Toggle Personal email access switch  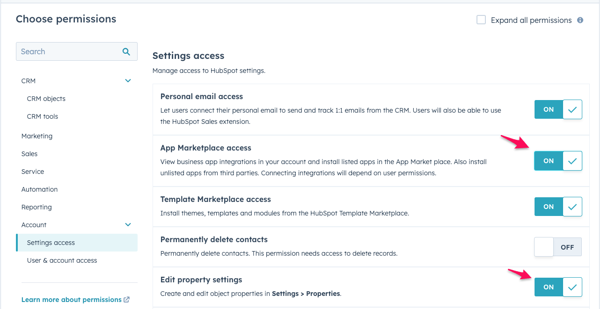tap(558, 109)
